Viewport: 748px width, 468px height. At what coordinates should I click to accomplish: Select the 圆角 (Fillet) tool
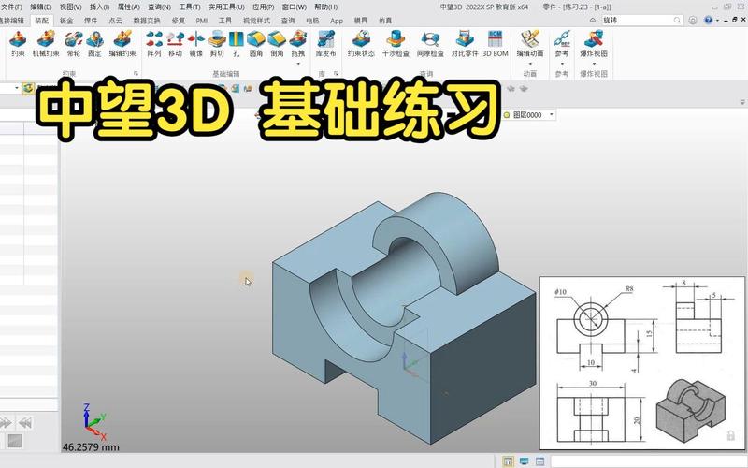pyautogui.click(x=256, y=44)
